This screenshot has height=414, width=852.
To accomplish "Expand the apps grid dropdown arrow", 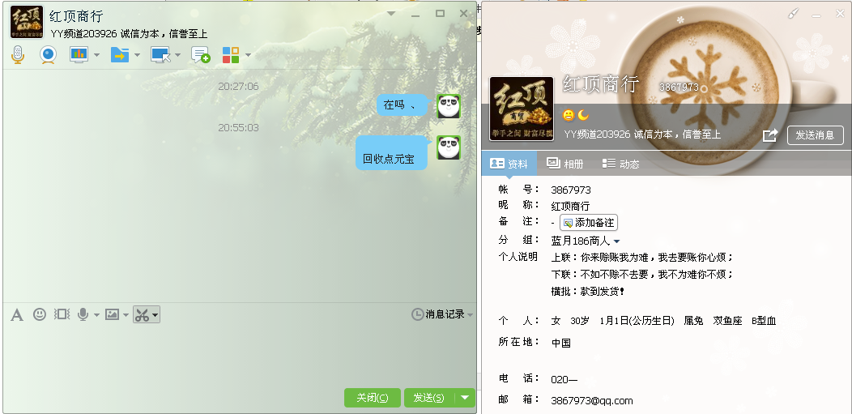I will [x=248, y=55].
